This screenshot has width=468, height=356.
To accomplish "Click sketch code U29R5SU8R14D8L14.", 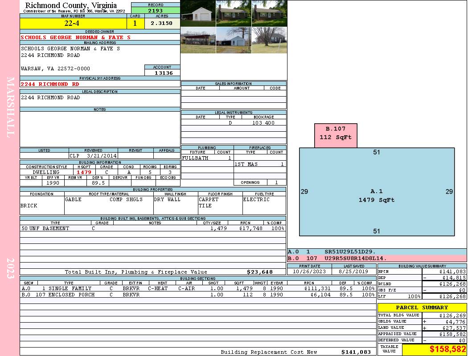I will (356, 258).
